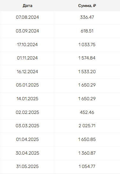Click the Сумма, ₽ column header
The image size is (120, 174).
tap(87, 6)
